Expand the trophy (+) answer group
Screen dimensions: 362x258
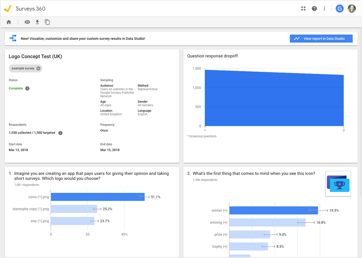(x=220, y=246)
